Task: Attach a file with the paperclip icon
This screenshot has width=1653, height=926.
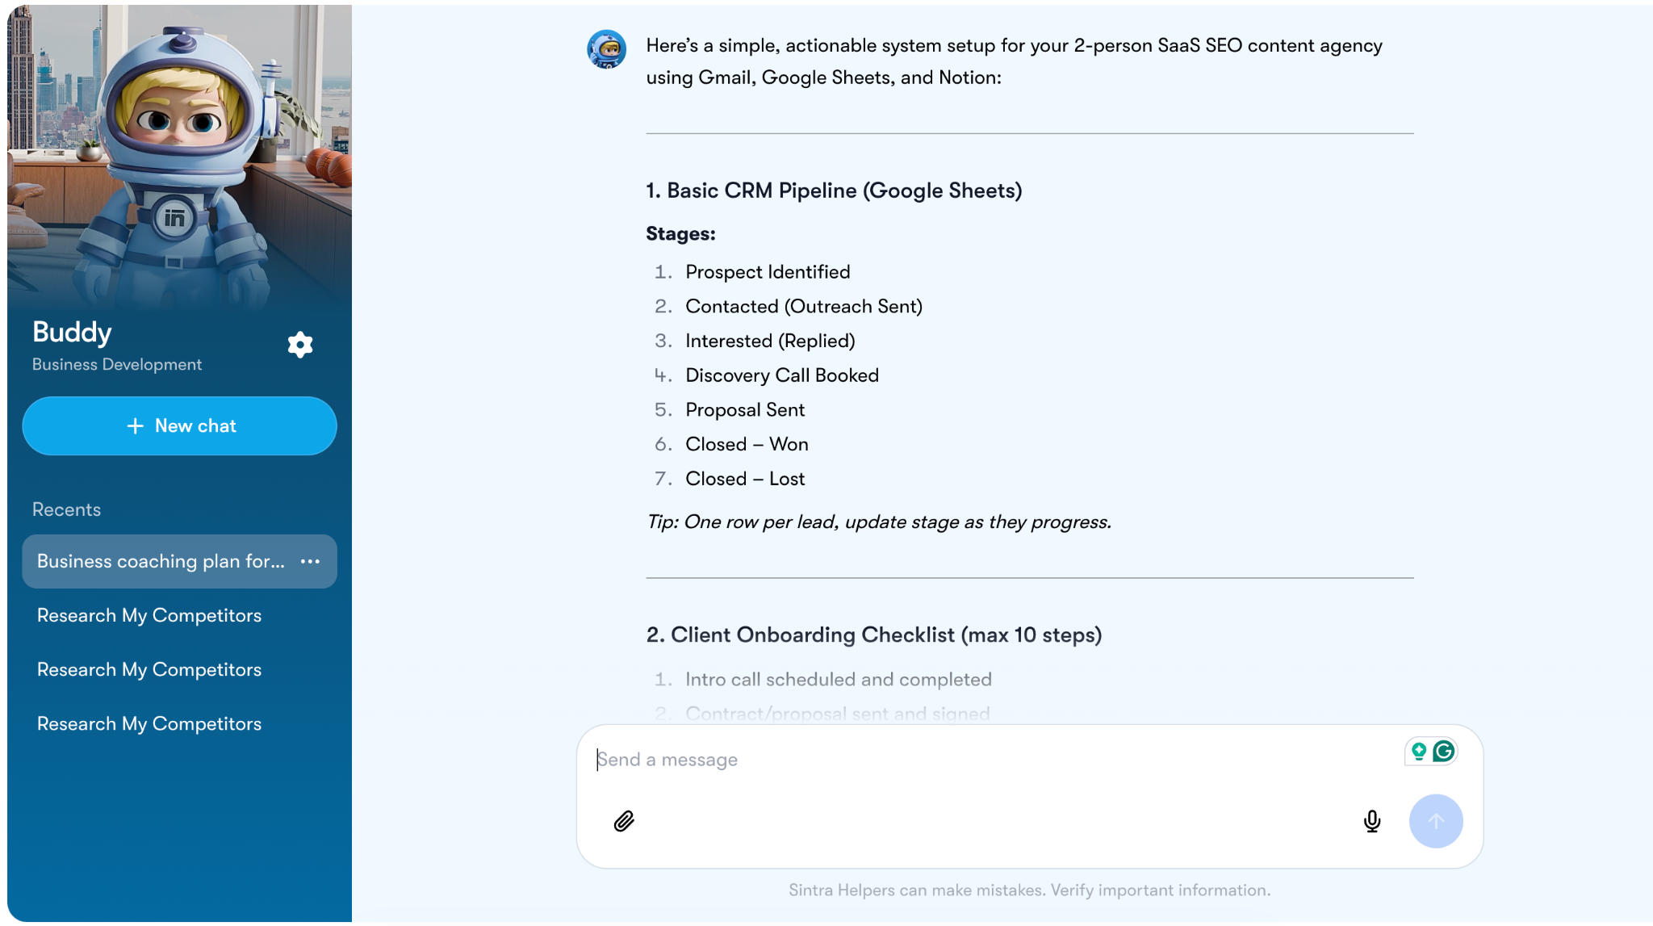Action: coord(624,821)
